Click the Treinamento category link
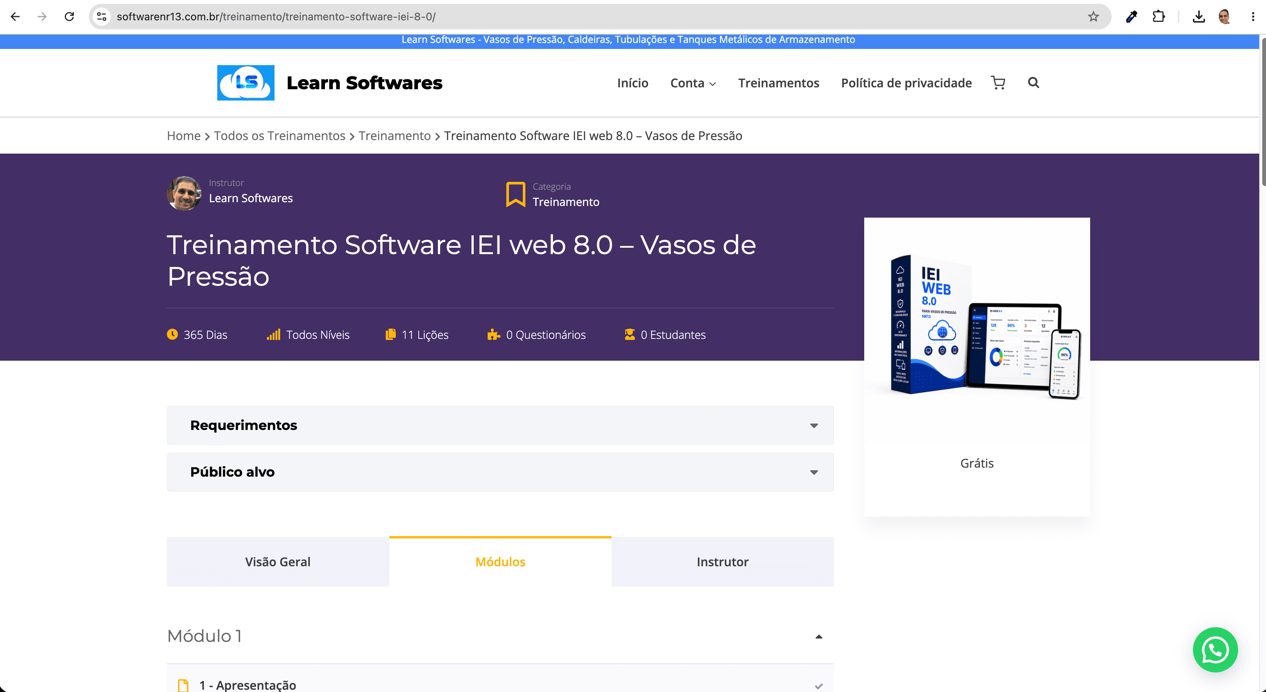1266x692 pixels. pos(566,202)
